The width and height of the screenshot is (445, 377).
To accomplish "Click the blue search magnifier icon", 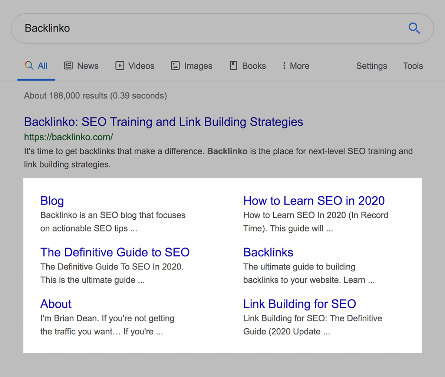I will (x=414, y=28).
